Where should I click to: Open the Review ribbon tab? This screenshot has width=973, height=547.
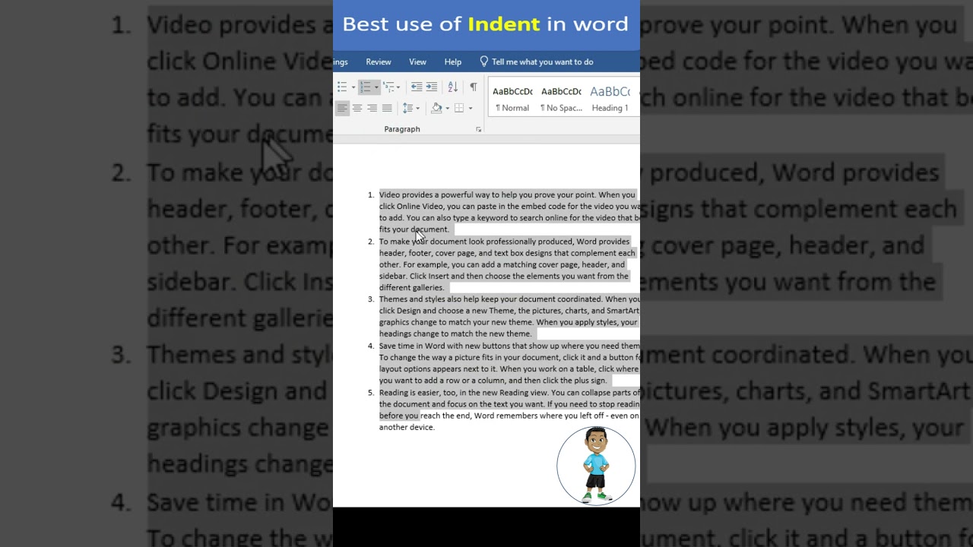point(379,62)
